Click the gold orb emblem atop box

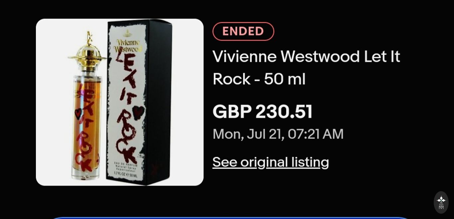[127, 33]
